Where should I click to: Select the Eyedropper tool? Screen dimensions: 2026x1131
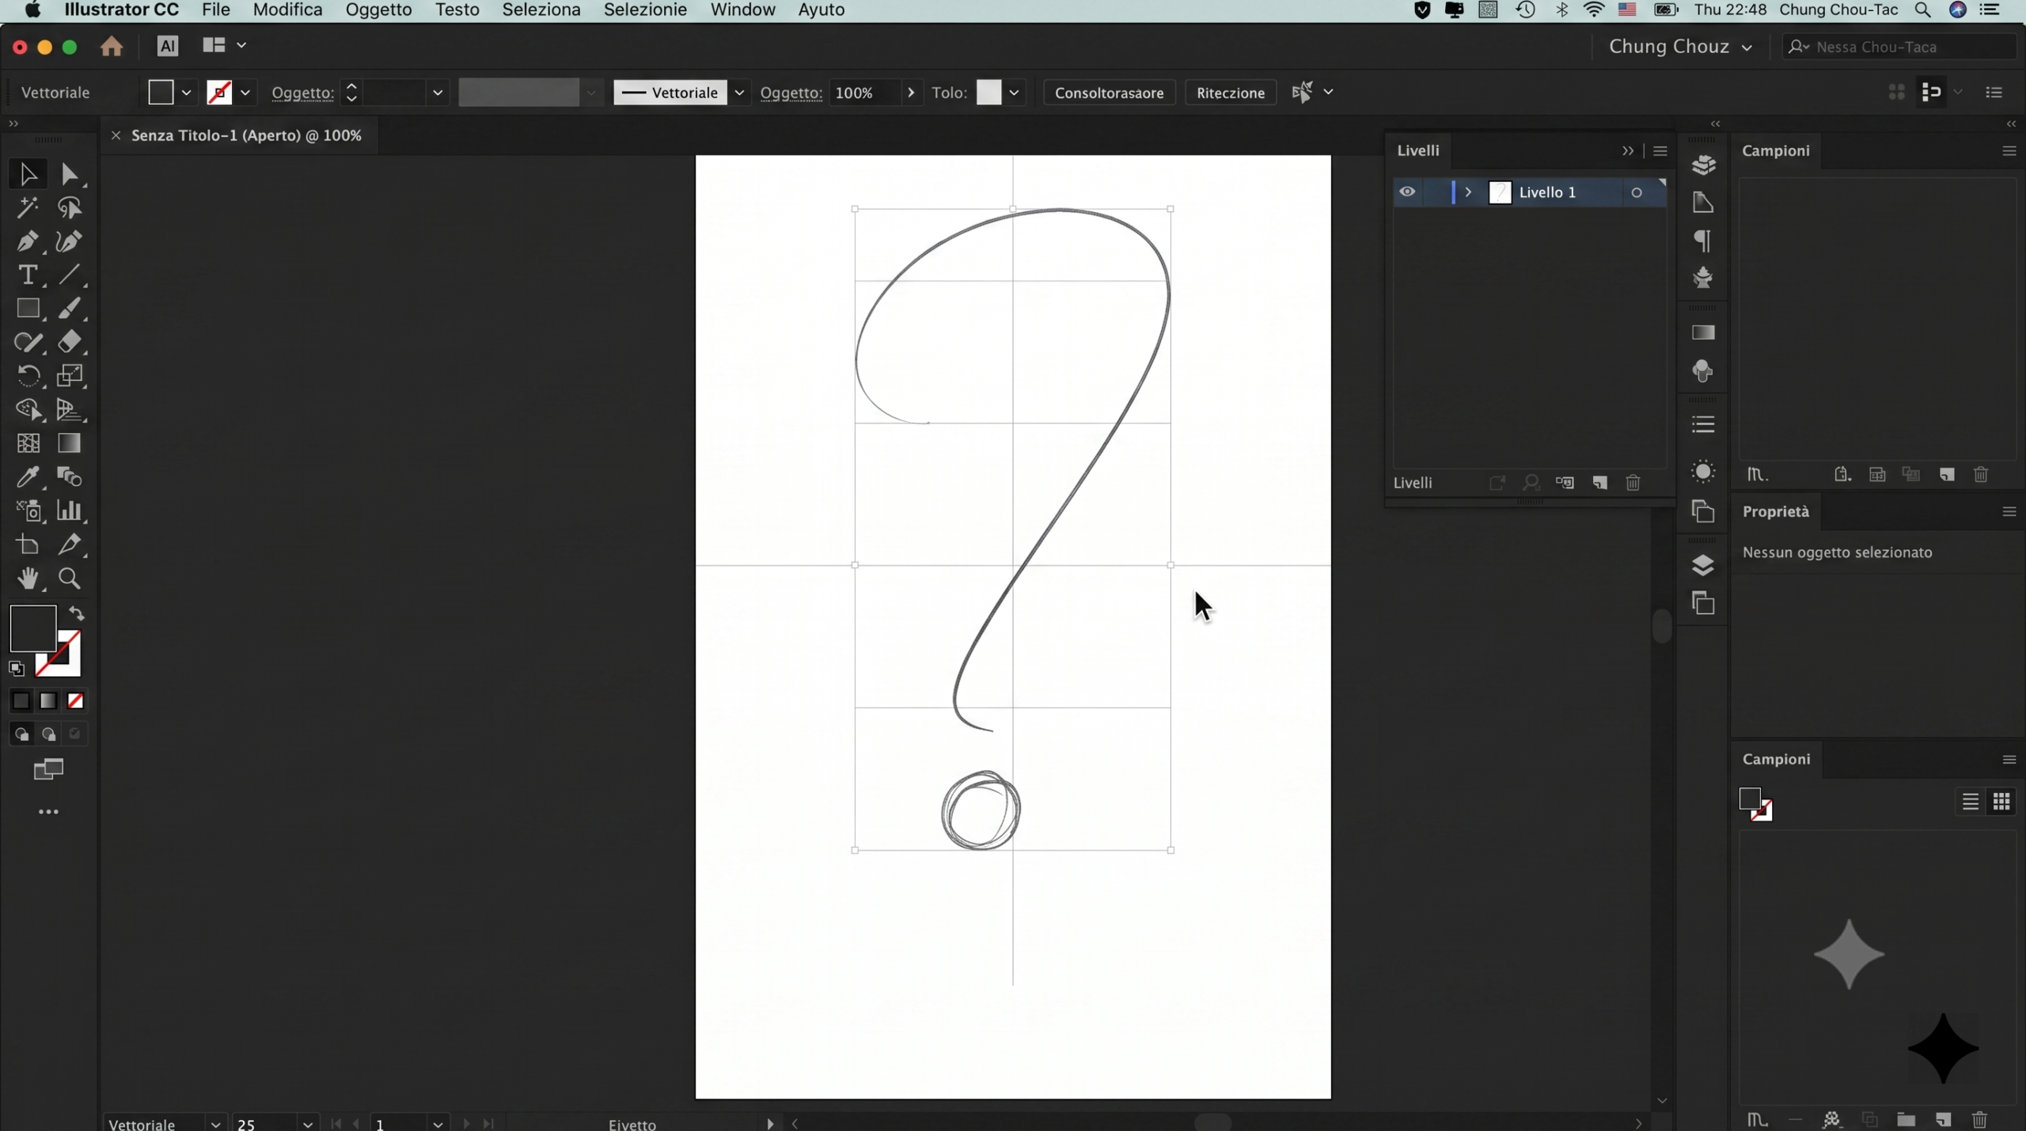click(x=28, y=477)
